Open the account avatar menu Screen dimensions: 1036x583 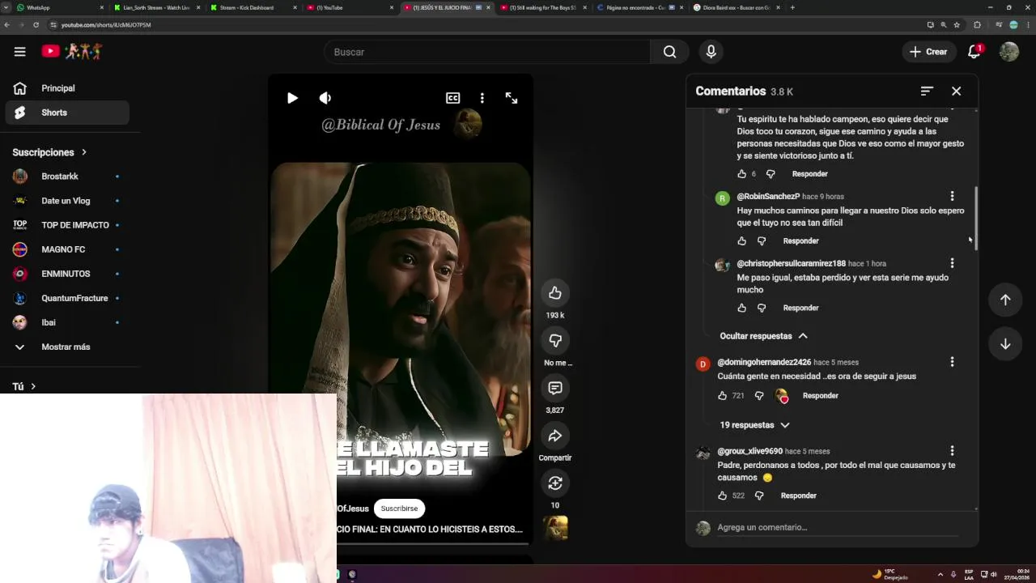pyautogui.click(x=1008, y=52)
